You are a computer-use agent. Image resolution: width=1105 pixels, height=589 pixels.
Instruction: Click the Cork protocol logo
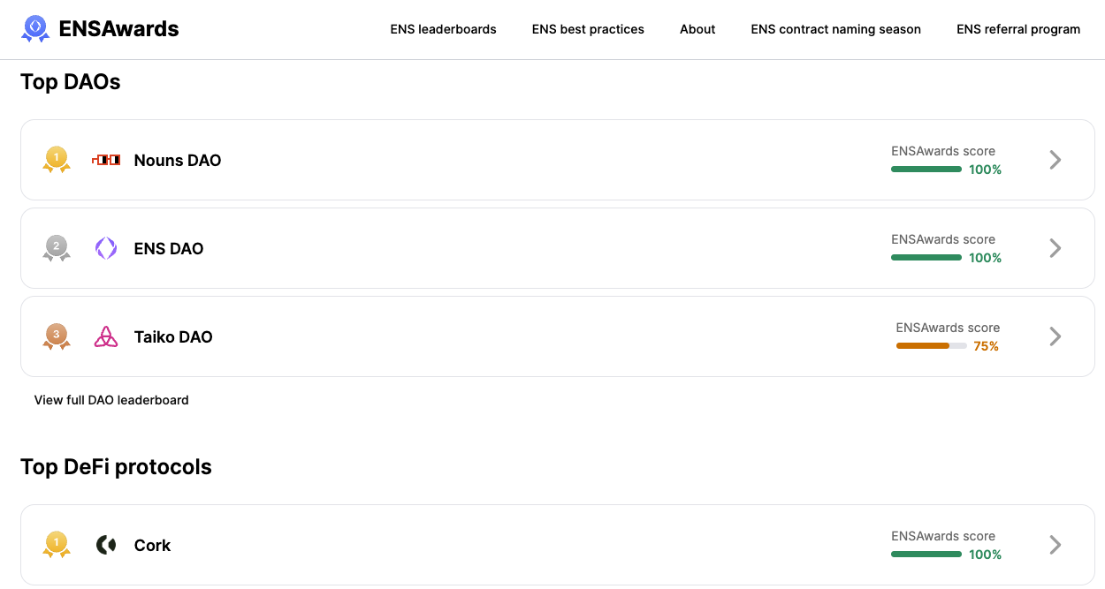[105, 545]
